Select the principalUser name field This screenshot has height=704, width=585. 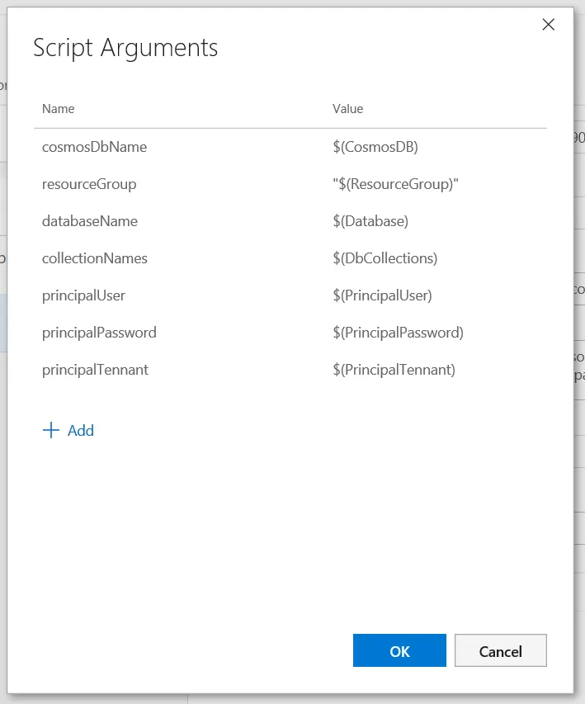[83, 295]
